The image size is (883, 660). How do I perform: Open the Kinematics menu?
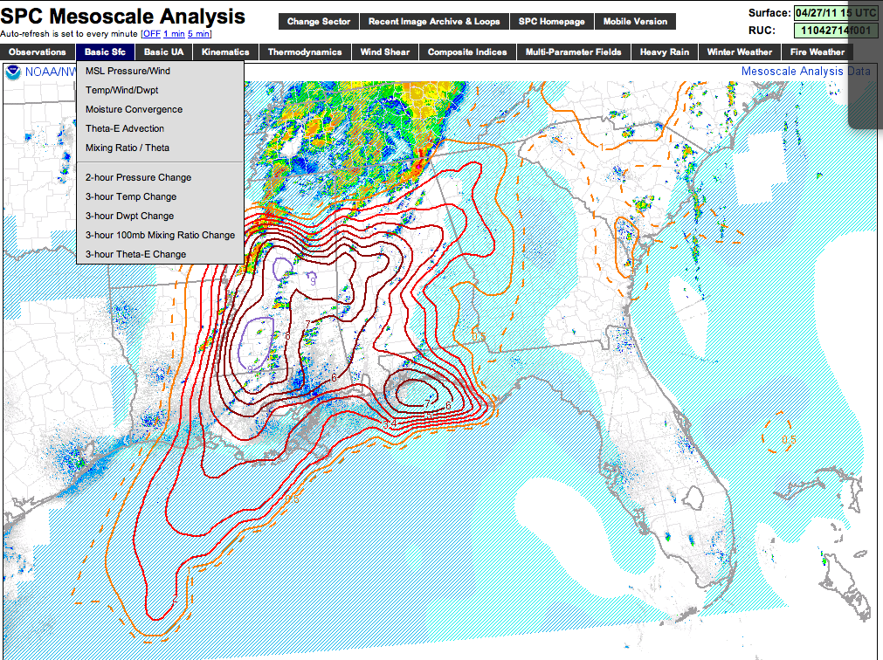(225, 52)
